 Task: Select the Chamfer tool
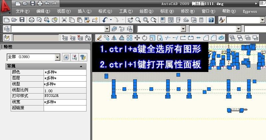(x=206, y=38)
